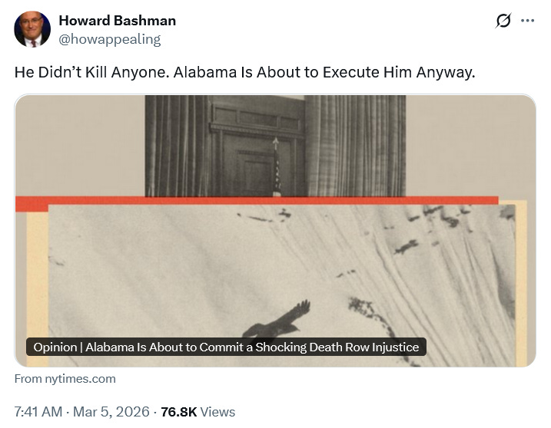Viewport: 551px width, 428px height.
Task: Click the Grok explain-post icon
Action: [503, 21]
